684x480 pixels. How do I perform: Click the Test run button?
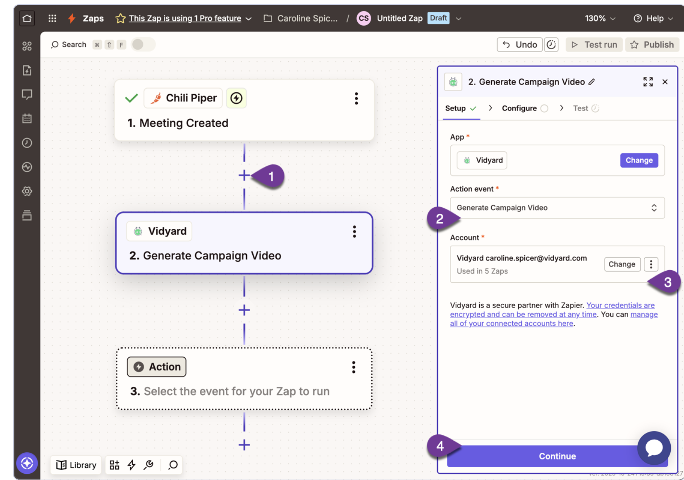(594, 44)
